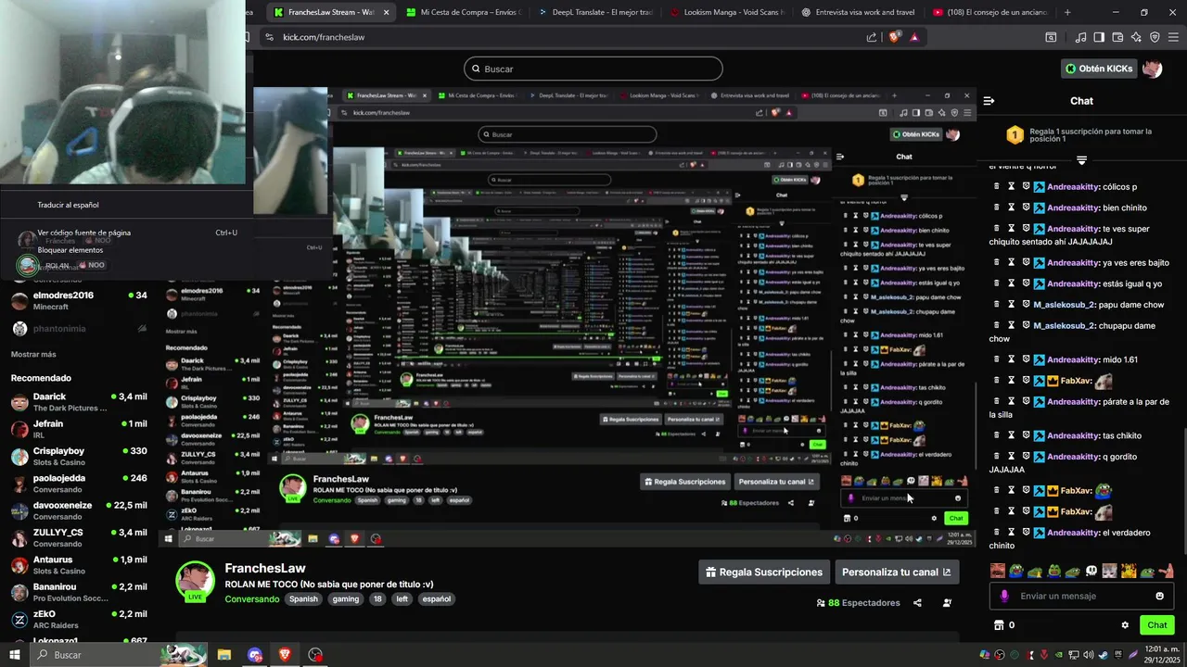Open the Windows Start menu
Screen dimensions: 1187x667
(14, 655)
